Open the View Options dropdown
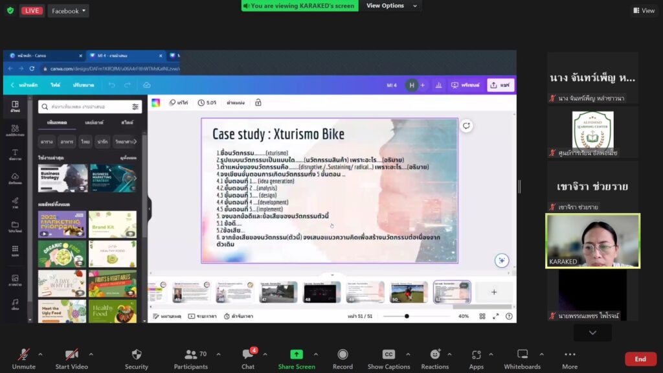663x373 pixels. click(390, 6)
